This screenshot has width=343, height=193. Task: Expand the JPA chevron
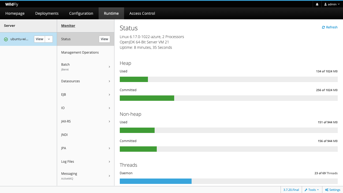[109, 148]
